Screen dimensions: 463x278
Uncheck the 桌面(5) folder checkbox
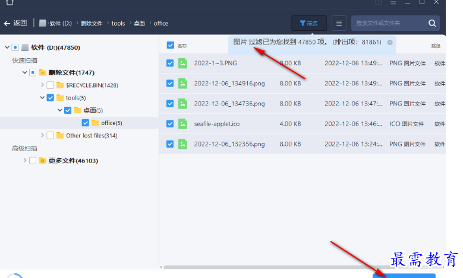(x=68, y=110)
